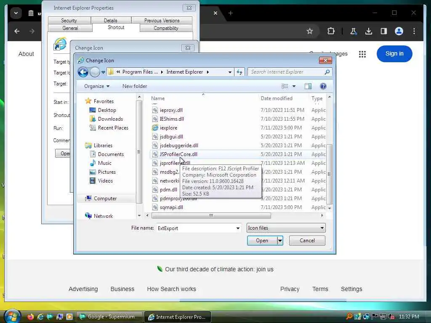
Task: Expand the File name dropdown arrow
Action: (238, 228)
